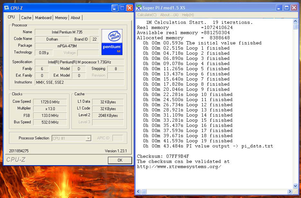Click the Super PI title bar icon
This screenshot has width=301, height=198.
139,7
